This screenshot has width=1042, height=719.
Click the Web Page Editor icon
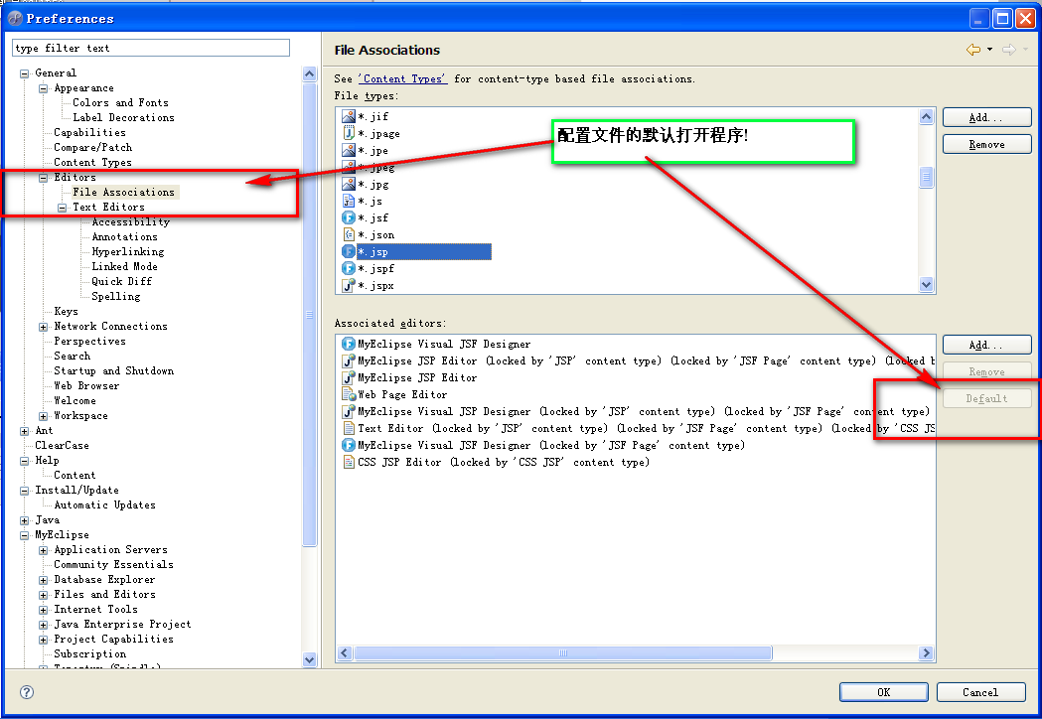pos(348,394)
